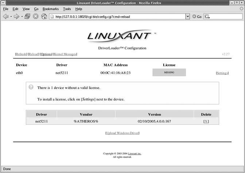Click the Stop loading toolbar icon

[36, 16]
